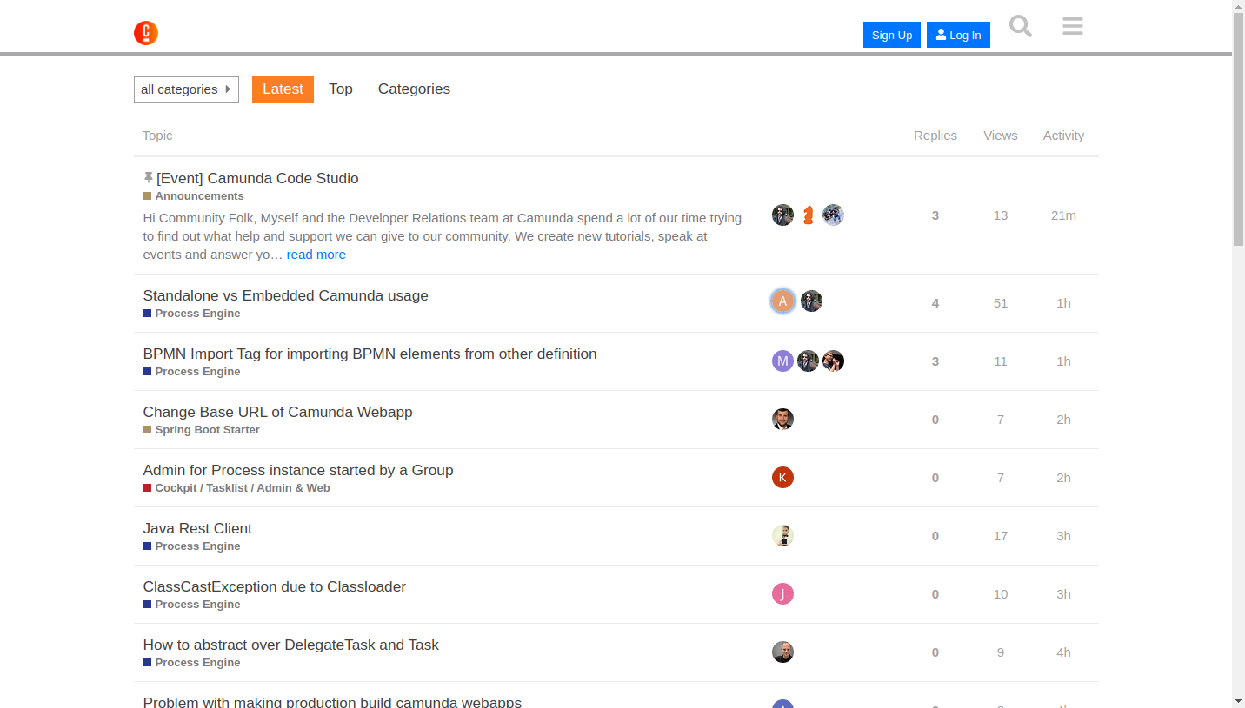Viewport: 1245px width, 708px height.
Task: Click Process Engine tag under ClassCastException topic
Action: click(191, 605)
